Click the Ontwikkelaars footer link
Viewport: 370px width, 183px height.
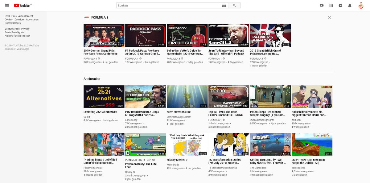[x=13, y=23]
